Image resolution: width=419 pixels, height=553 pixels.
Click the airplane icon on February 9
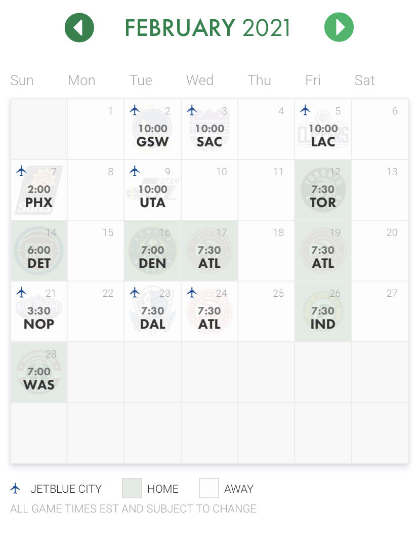pos(135,171)
